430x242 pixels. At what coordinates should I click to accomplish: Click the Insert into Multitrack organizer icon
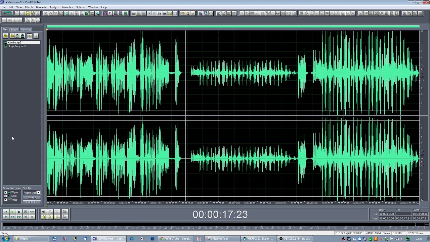point(17,36)
